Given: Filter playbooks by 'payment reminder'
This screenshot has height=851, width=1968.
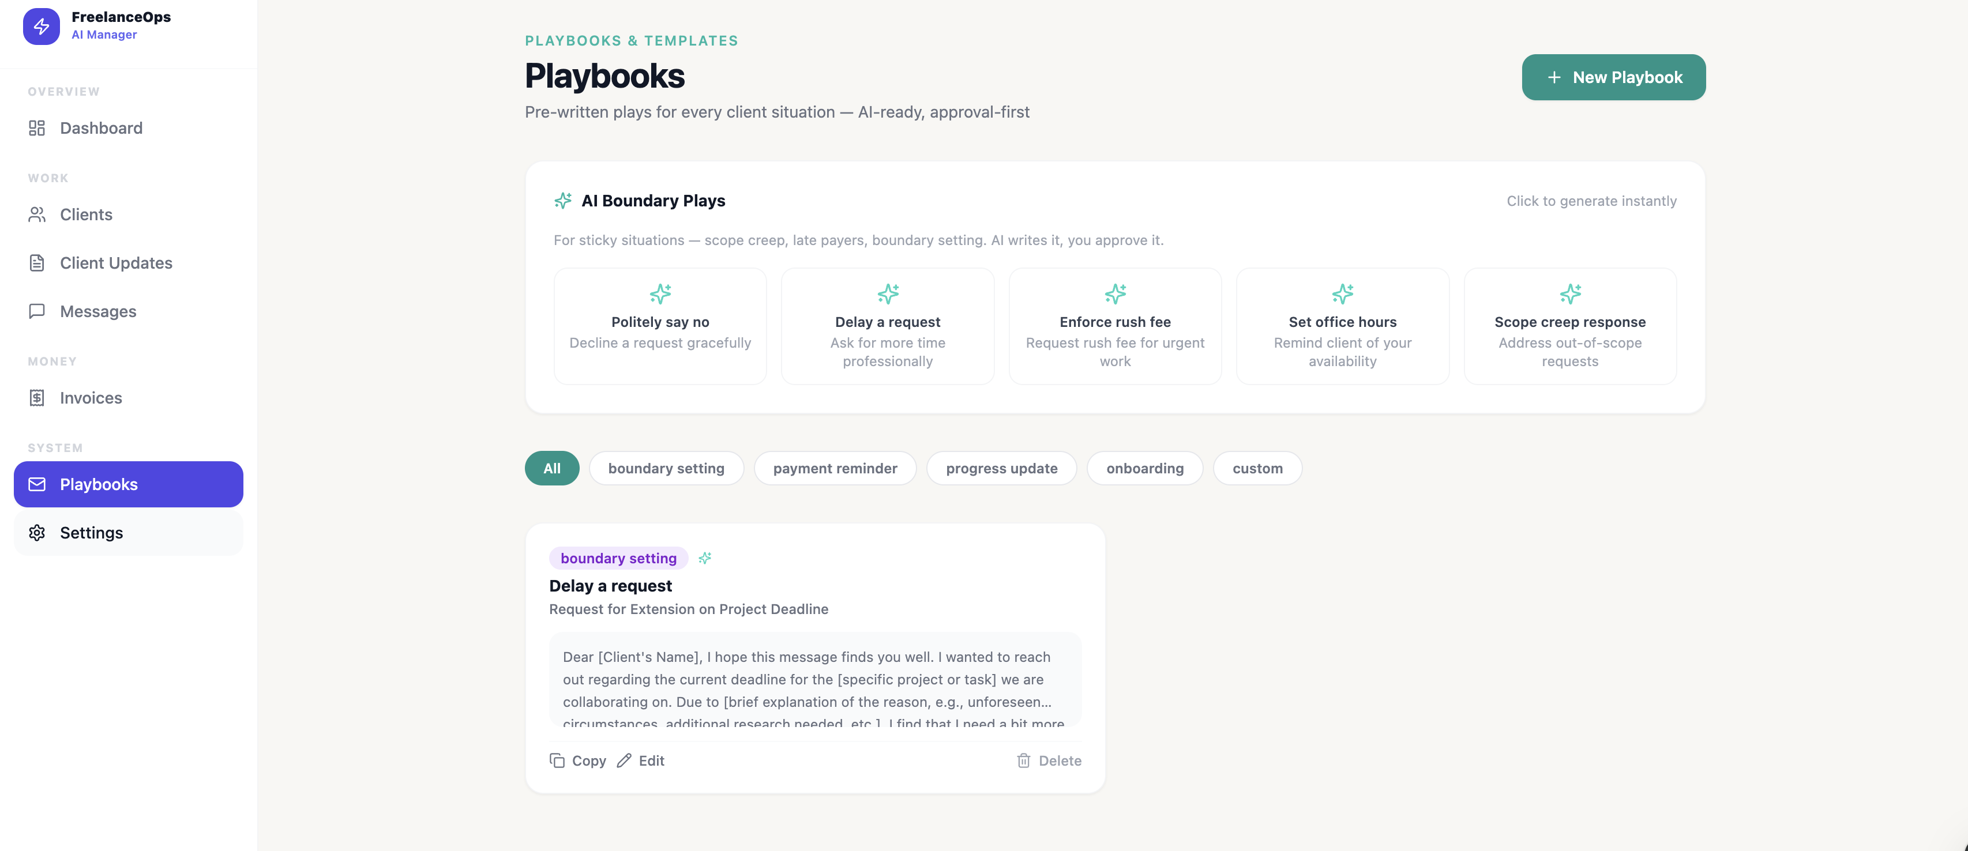Looking at the screenshot, I should point(835,468).
